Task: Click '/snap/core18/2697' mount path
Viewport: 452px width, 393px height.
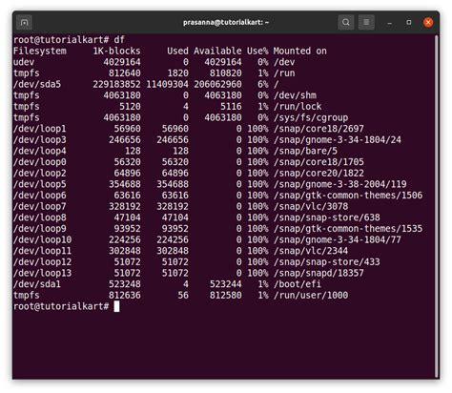Action: (x=318, y=129)
